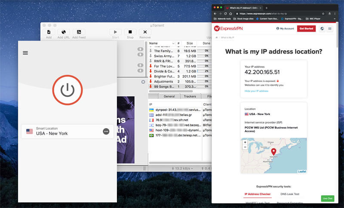This screenshot has width=344, height=208.
Task: Click the Stop button in uTorrent toolbar
Action: point(130,32)
